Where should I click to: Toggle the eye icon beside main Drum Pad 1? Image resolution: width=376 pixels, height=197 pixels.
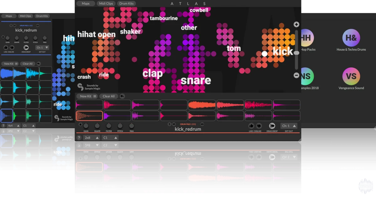tap(202, 124)
